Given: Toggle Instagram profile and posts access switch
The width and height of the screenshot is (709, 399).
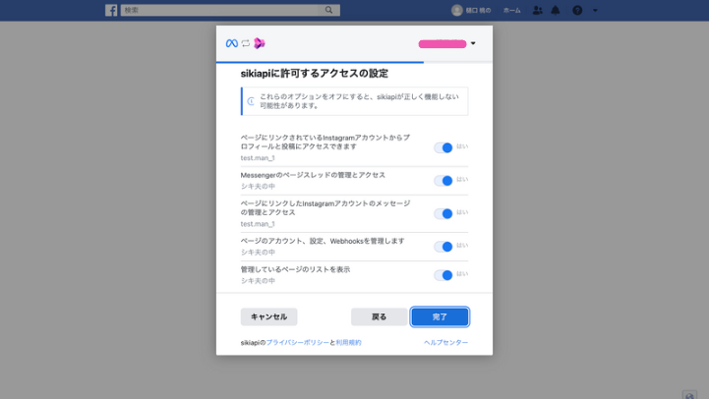Looking at the screenshot, I should pos(443,147).
